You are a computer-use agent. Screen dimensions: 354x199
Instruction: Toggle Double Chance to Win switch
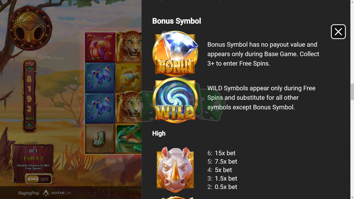(38, 179)
